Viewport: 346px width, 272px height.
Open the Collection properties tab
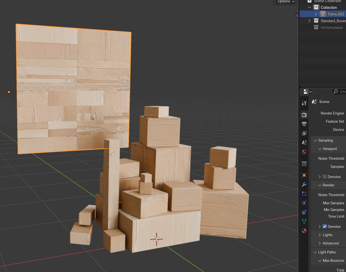[x=304, y=163]
